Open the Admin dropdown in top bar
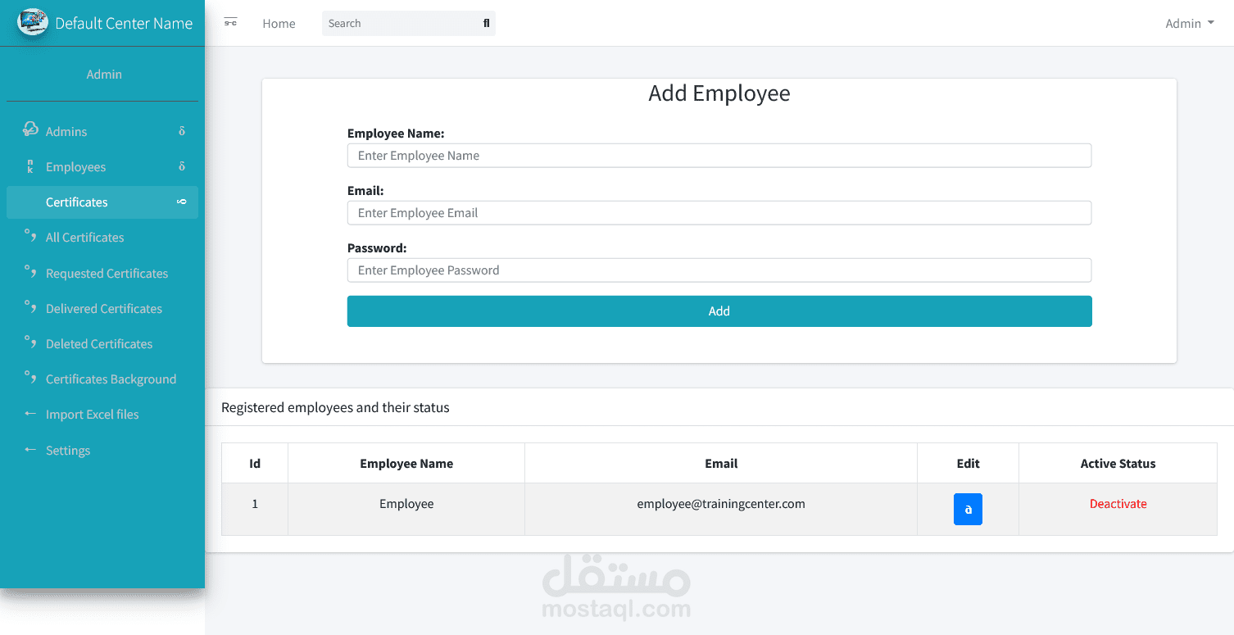Image resolution: width=1234 pixels, height=635 pixels. [1190, 23]
